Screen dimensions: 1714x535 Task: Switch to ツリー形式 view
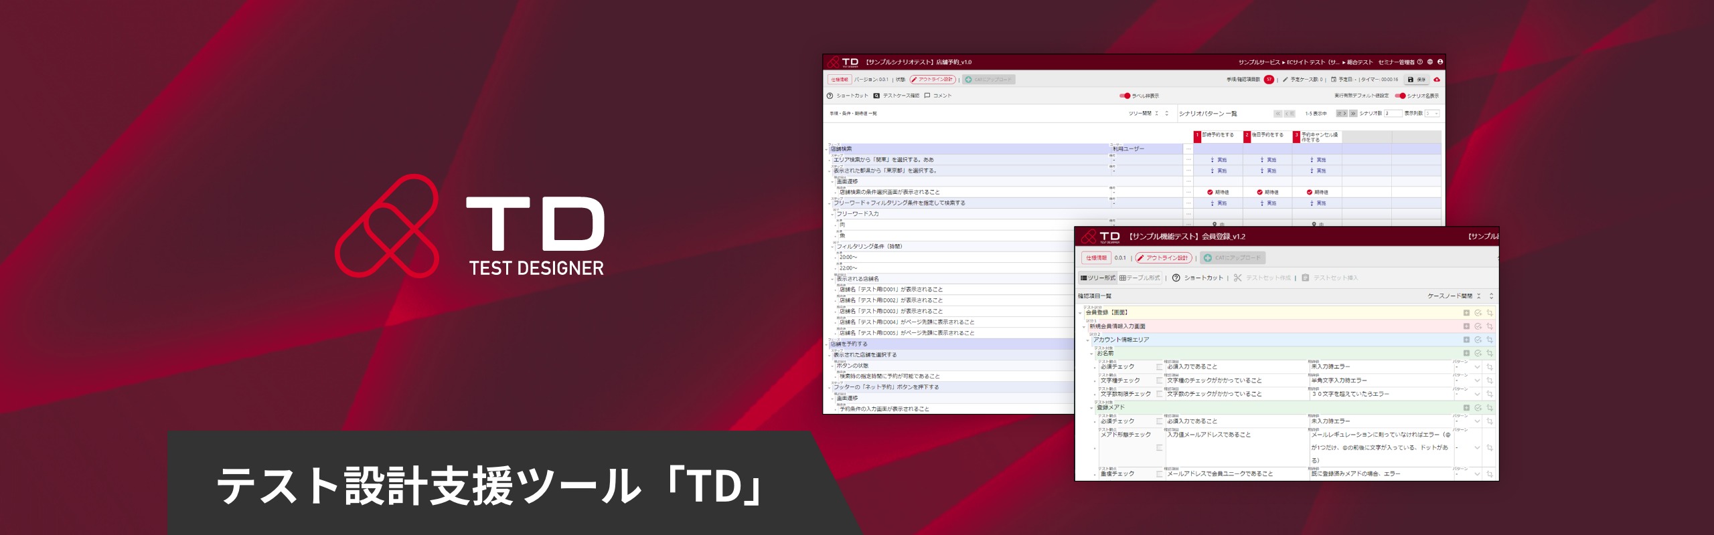[x=1098, y=278]
